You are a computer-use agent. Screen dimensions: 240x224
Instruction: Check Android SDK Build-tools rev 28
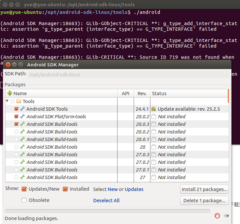click(16, 147)
